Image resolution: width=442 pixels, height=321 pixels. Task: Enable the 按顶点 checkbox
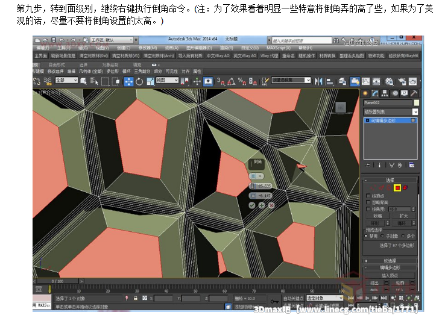pyautogui.click(x=368, y=196)
